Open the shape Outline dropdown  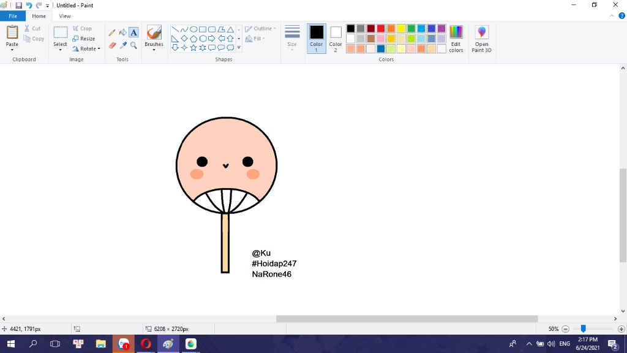pyautogui.click(x=260, y=29)
